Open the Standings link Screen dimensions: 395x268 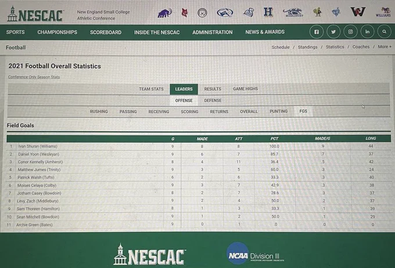point(308,47)
